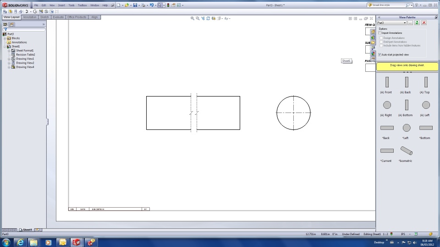Click the Select cursor tool

pos(159,5)
